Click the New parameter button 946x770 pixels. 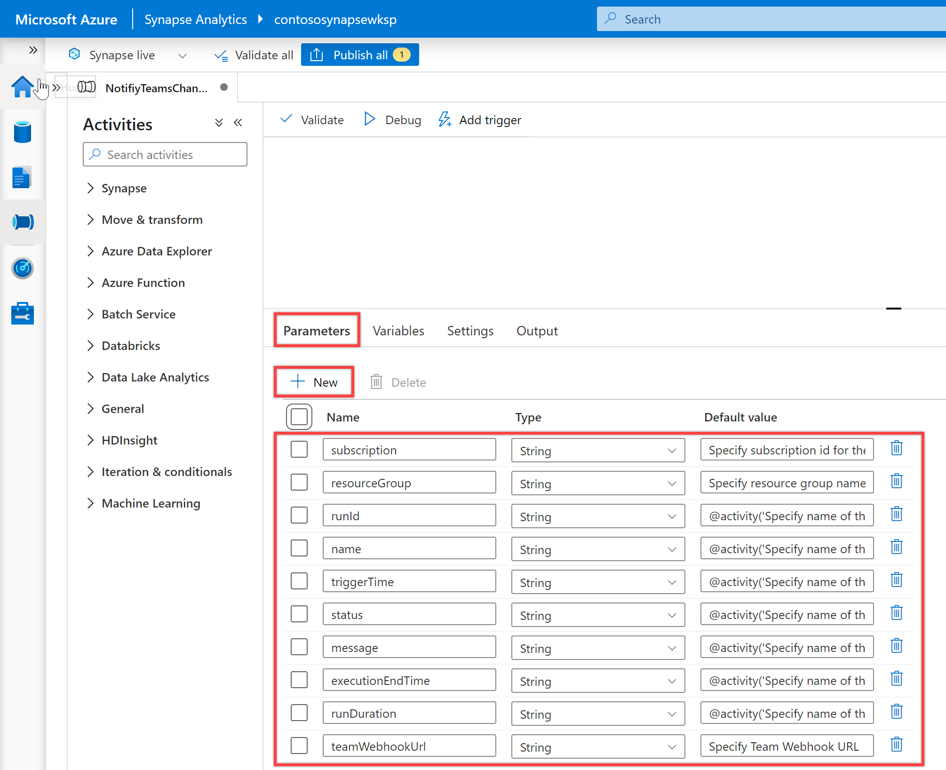tap(314, 382)
